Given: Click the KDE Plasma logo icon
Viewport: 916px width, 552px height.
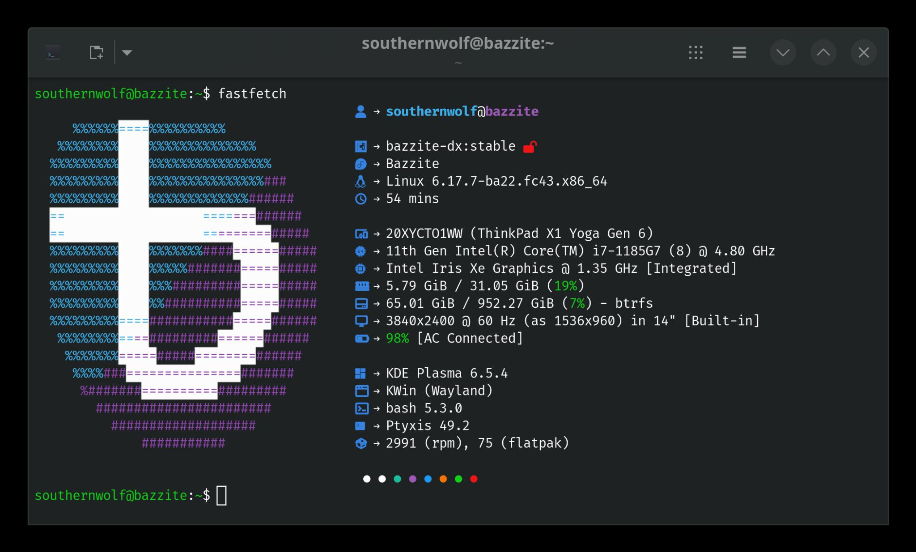Looking at the screenshot, I should pyautogui.click(x=360, y=374).
